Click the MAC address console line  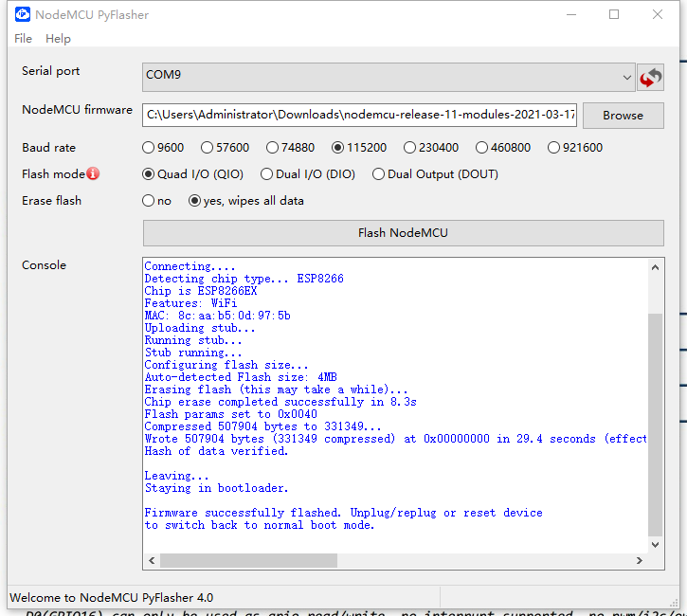tap(217, 316)
